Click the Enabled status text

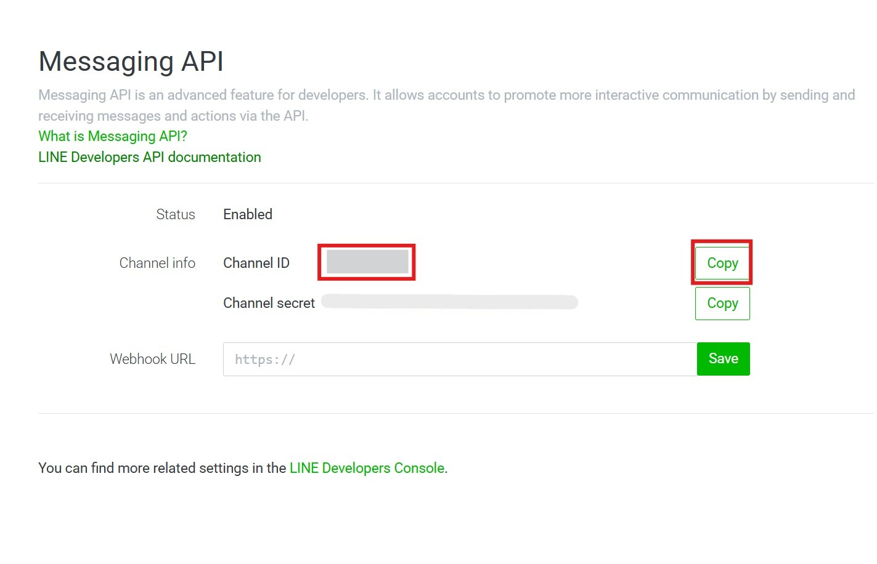pyautogui.click(x=248, y=214)
